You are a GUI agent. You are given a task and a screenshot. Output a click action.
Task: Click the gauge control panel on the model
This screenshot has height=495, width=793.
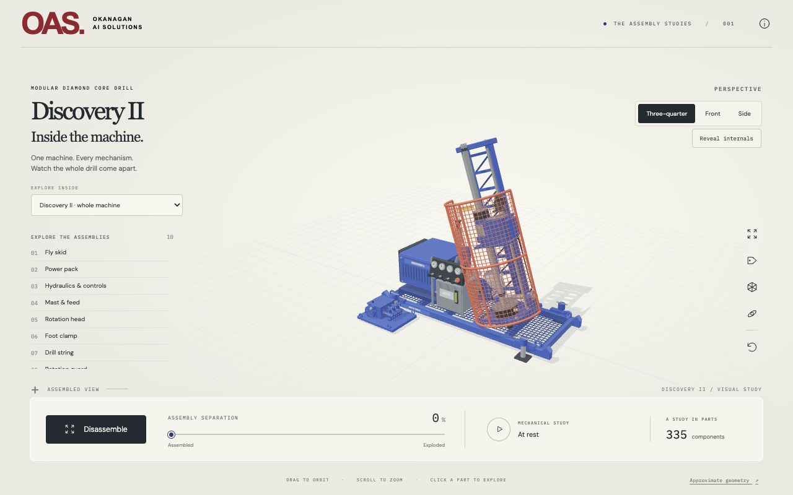[446, 269]
